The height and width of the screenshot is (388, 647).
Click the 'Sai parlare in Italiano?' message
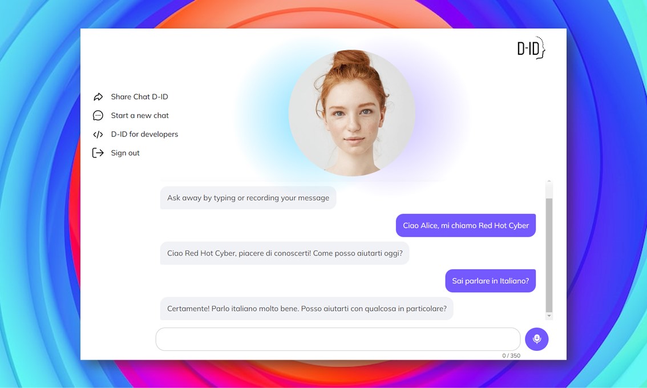coord(490,281)
